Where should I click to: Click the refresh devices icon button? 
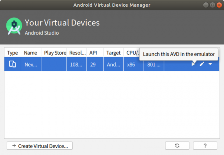click(x=177, y=146)
